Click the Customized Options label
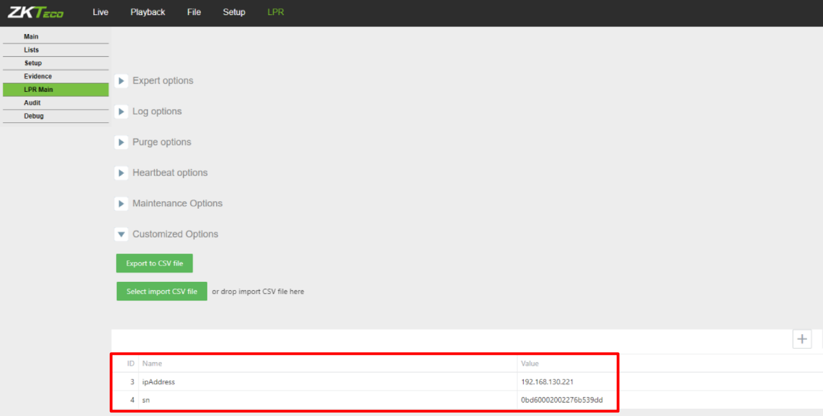 coord(175,234)
